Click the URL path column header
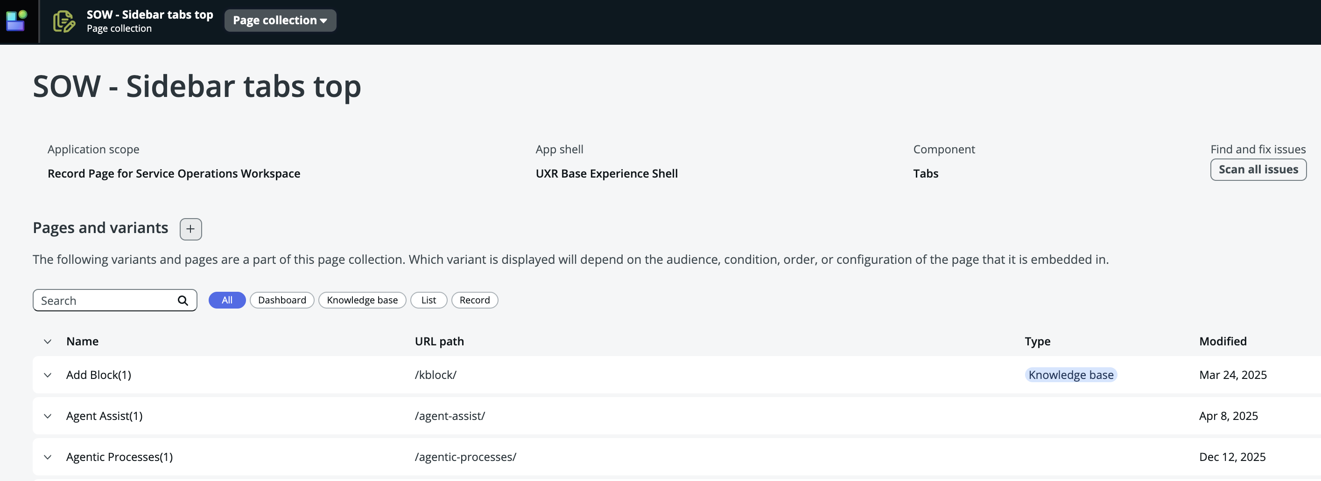 click(439, 341)
